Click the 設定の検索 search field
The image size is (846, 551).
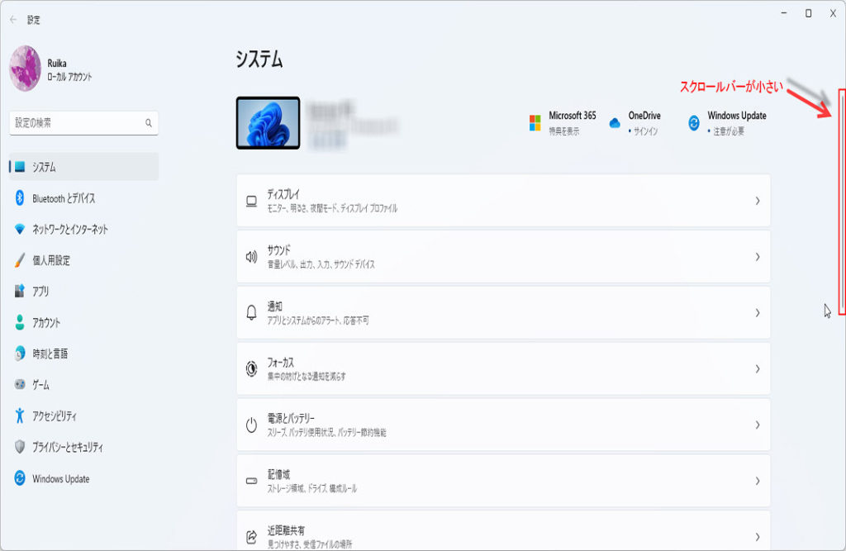click(76, 123)
